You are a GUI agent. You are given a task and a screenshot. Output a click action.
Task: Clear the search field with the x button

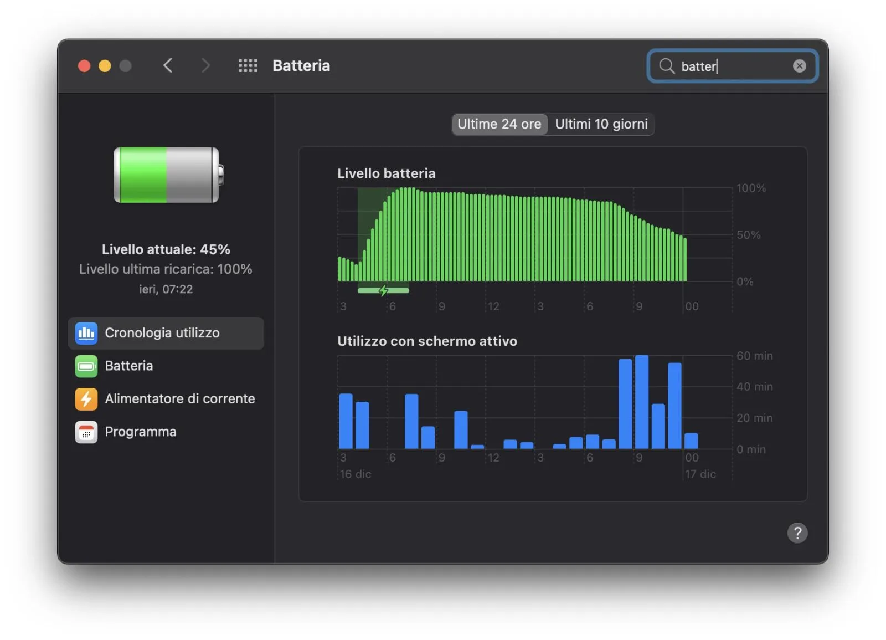click(799, 65)
